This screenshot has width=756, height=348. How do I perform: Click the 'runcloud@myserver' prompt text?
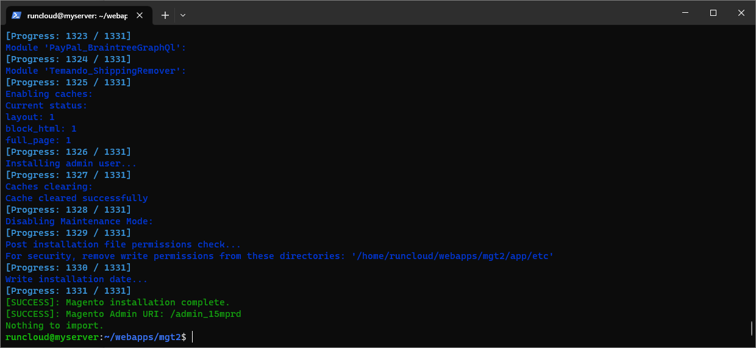point(52,337)
